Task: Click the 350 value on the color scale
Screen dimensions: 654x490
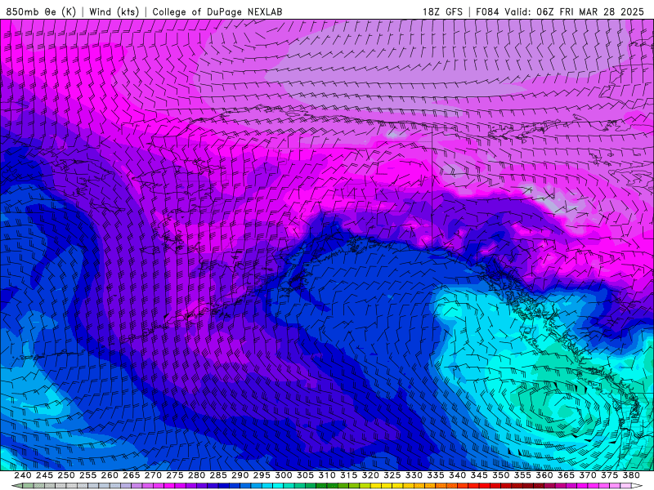Action: coord(500,475)
